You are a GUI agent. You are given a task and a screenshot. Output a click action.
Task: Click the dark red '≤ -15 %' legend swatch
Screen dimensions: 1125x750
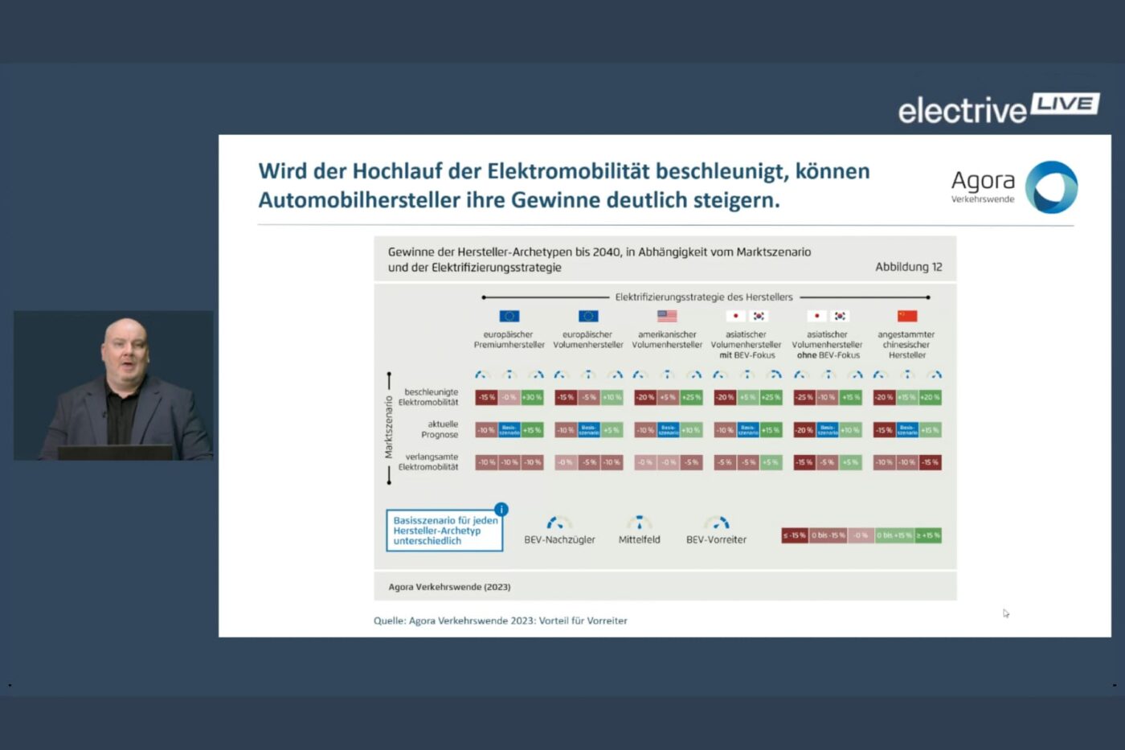[795, 535]
